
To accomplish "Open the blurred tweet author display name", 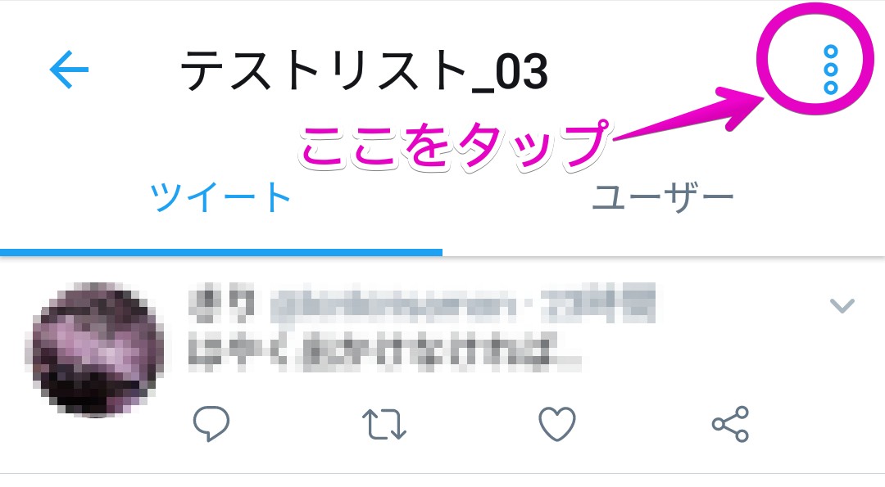I will click(x=223, y=305).
